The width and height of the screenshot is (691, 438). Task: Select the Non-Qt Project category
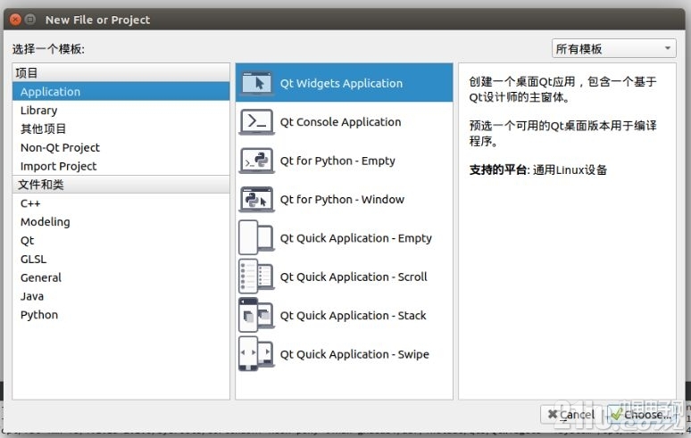point(121,147)
